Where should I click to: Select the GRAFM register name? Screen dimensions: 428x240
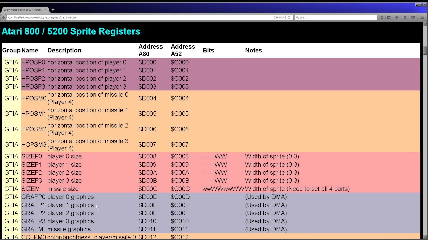click(x=32, y=229)
